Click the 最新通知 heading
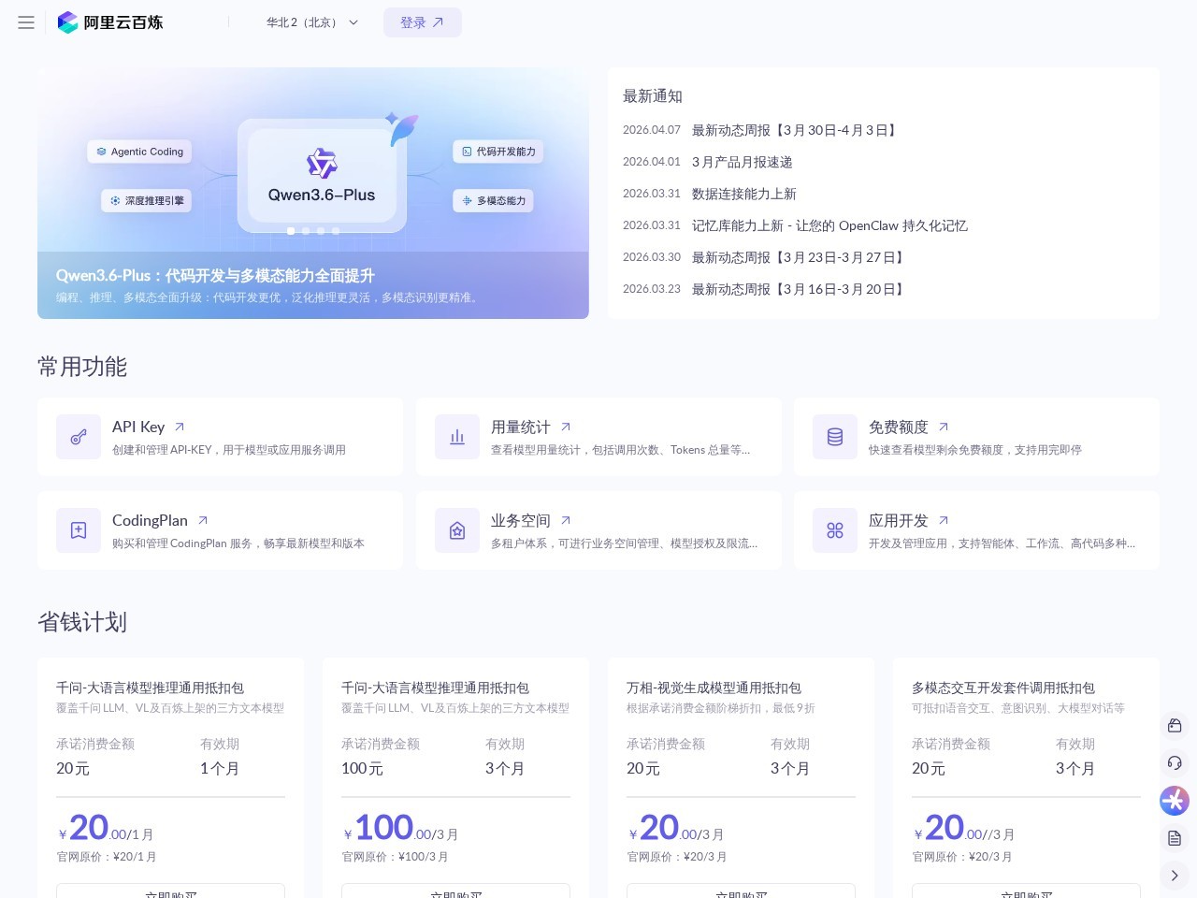The height and width of the screenshot is (898, 1197). click(x=653, y=96)
